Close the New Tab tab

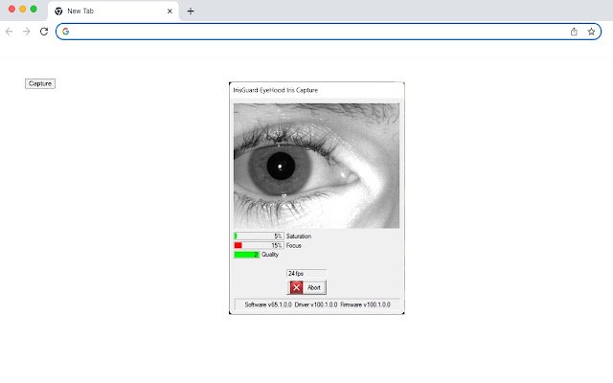coord(170,11)
